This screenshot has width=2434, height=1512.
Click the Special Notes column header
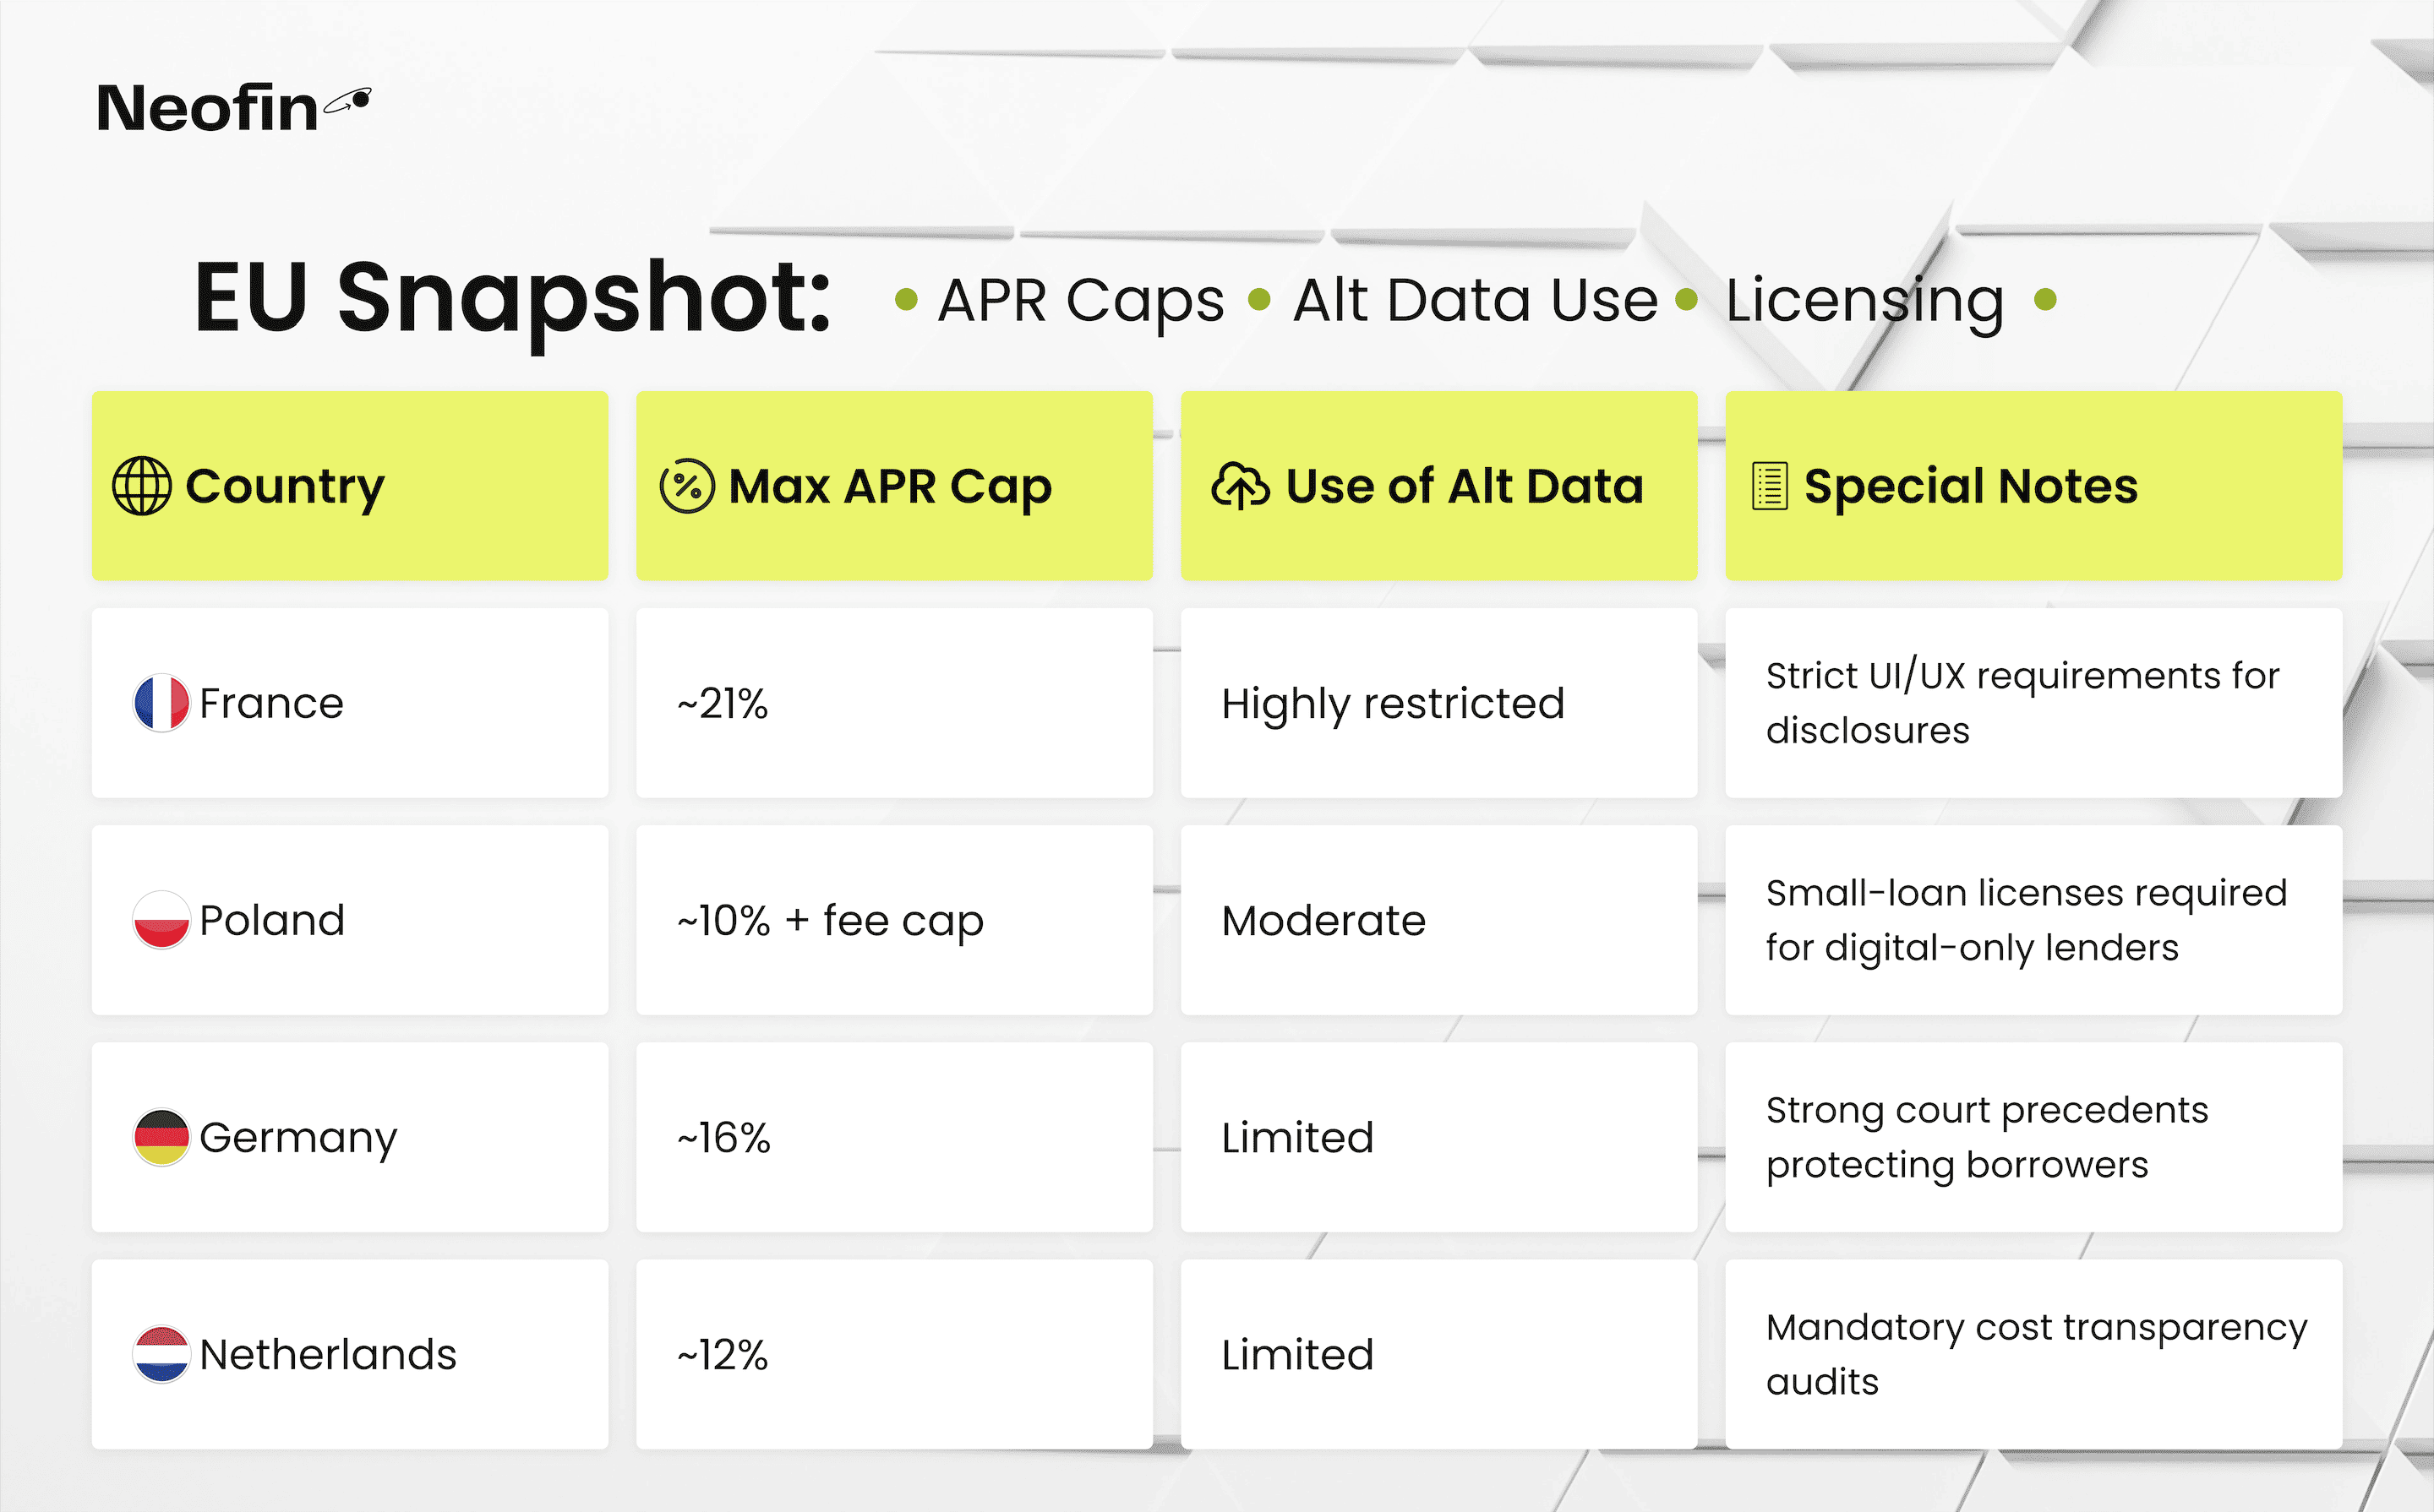[2034, 486]
